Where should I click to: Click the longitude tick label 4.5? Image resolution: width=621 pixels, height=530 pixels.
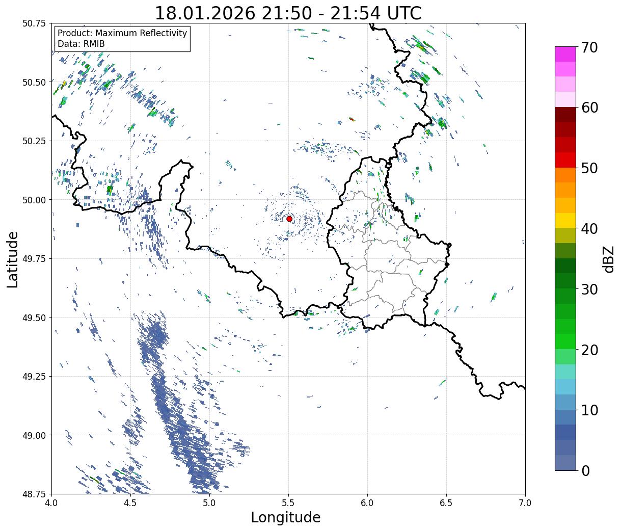click(131, 503)
